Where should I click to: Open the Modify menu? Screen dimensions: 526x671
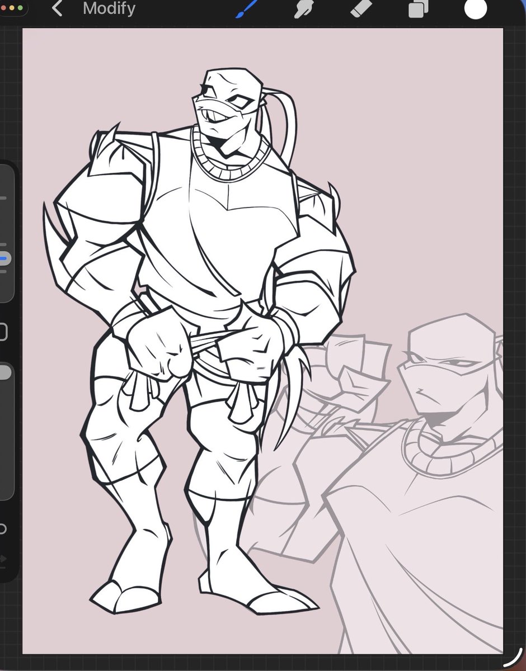109,8
